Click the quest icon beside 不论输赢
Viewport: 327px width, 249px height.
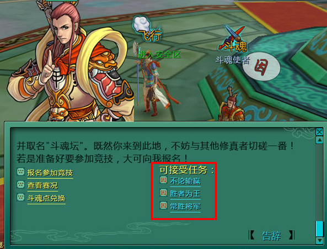pos(163,179)
